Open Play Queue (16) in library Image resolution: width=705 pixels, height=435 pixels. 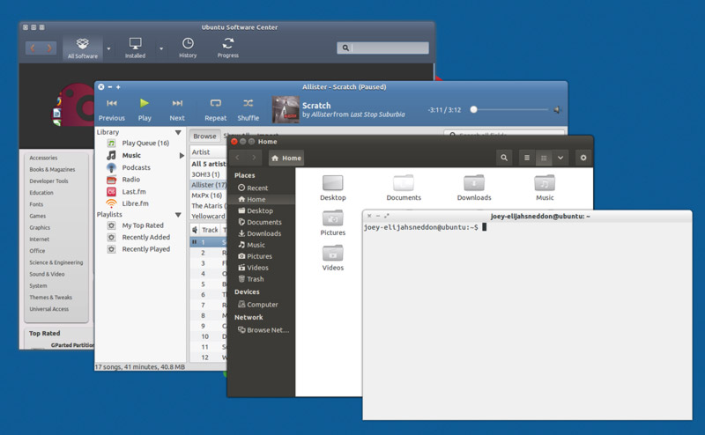(145, 143)
